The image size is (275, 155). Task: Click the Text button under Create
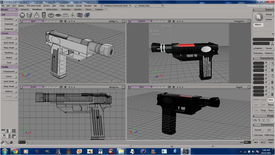tap(9, 63)
